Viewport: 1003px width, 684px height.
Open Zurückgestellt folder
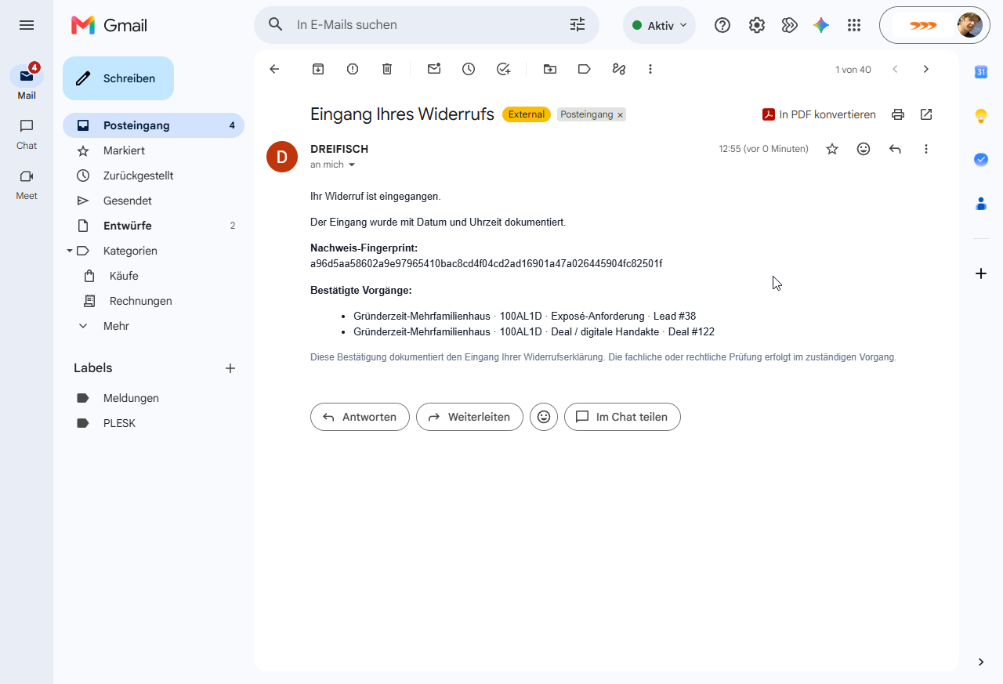(x=154, y=176)
